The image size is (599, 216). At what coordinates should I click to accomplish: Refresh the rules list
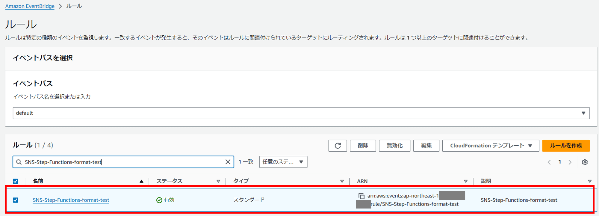[x=338, y=146]
